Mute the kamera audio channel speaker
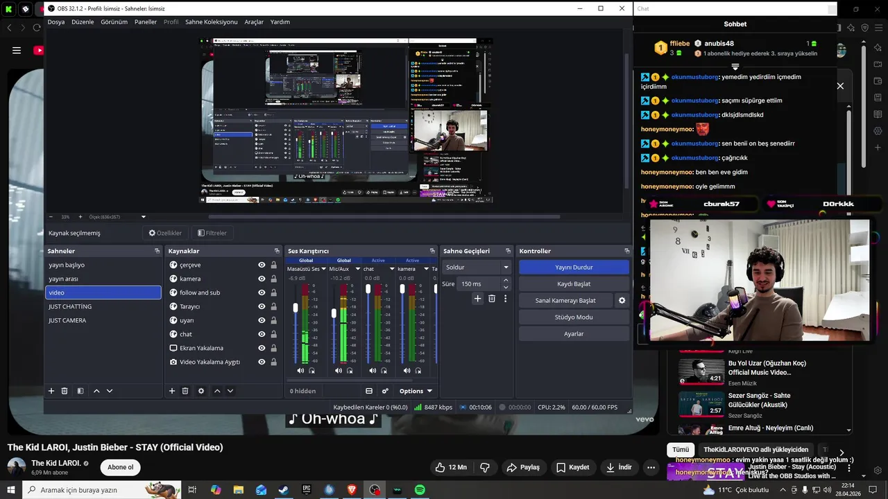This screenshot has height=499, width=888. coord(407,371)
